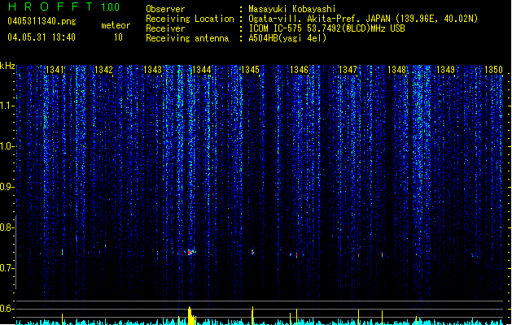Click the date stamp 04.05.31 13:40
Image resolution: width=512 pixels, height=325 pixels.
(x=42, y=37)
